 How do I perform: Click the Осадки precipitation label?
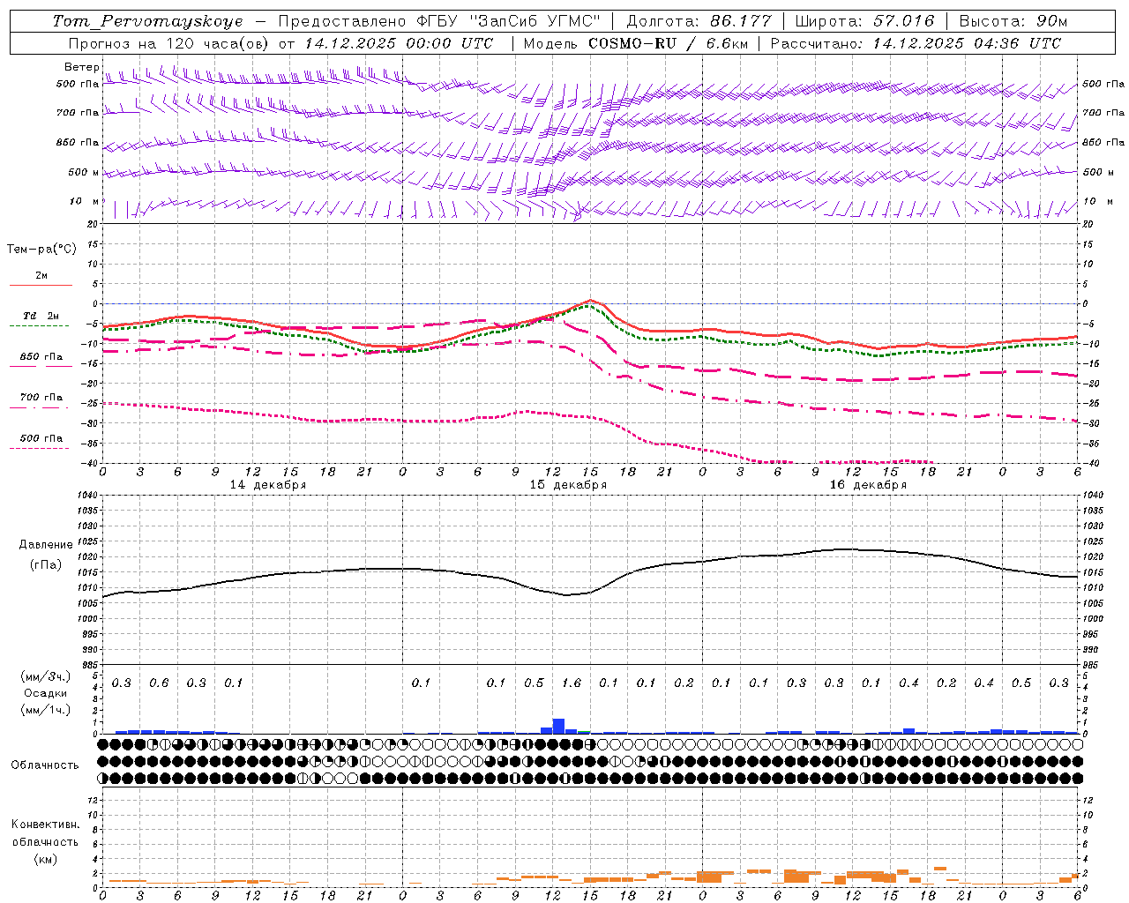pos(45,693)
